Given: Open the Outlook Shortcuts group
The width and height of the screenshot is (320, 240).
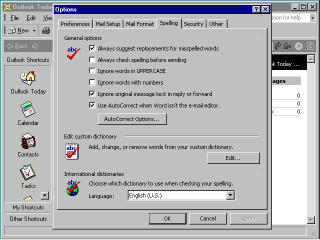Looking at the screenshot, I should [28, 60].
